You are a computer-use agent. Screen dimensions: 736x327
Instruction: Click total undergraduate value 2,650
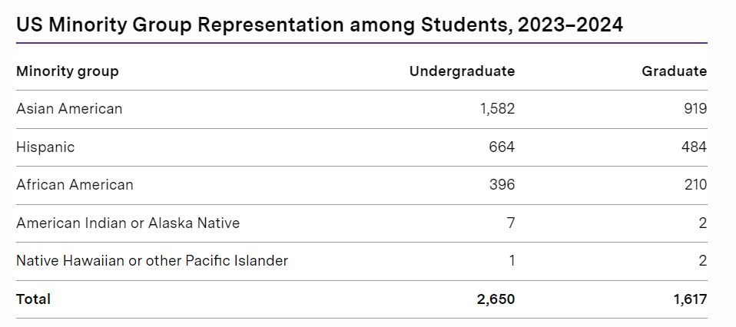tap(496, 299)
